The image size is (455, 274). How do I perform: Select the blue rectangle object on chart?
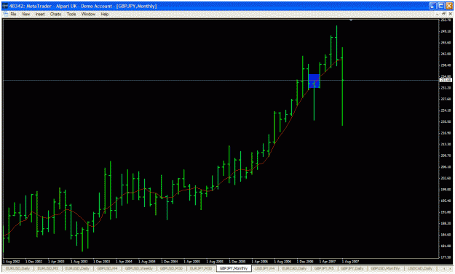pyautogui.click(x=314, y=81)
